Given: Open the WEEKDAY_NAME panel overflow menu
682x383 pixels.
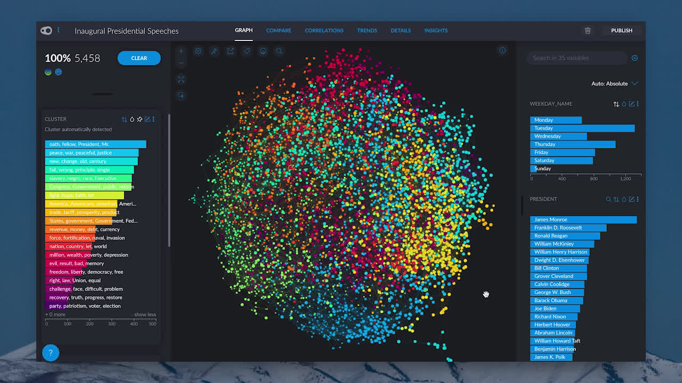Looking at the screenshot, I should (638, 104).
